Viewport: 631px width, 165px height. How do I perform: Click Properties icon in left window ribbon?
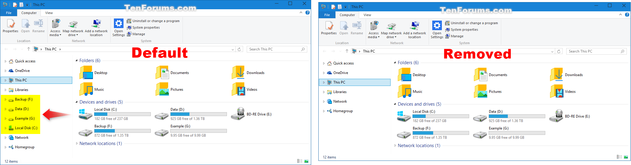click(11, 24)
